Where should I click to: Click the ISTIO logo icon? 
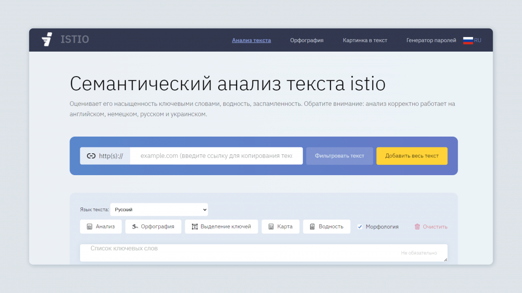tap(47, 39)
